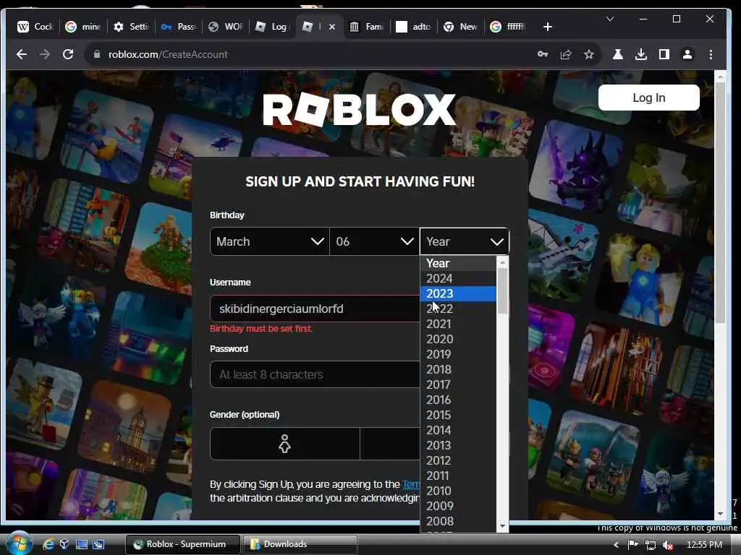Open the user profile icon

[687, 54]
